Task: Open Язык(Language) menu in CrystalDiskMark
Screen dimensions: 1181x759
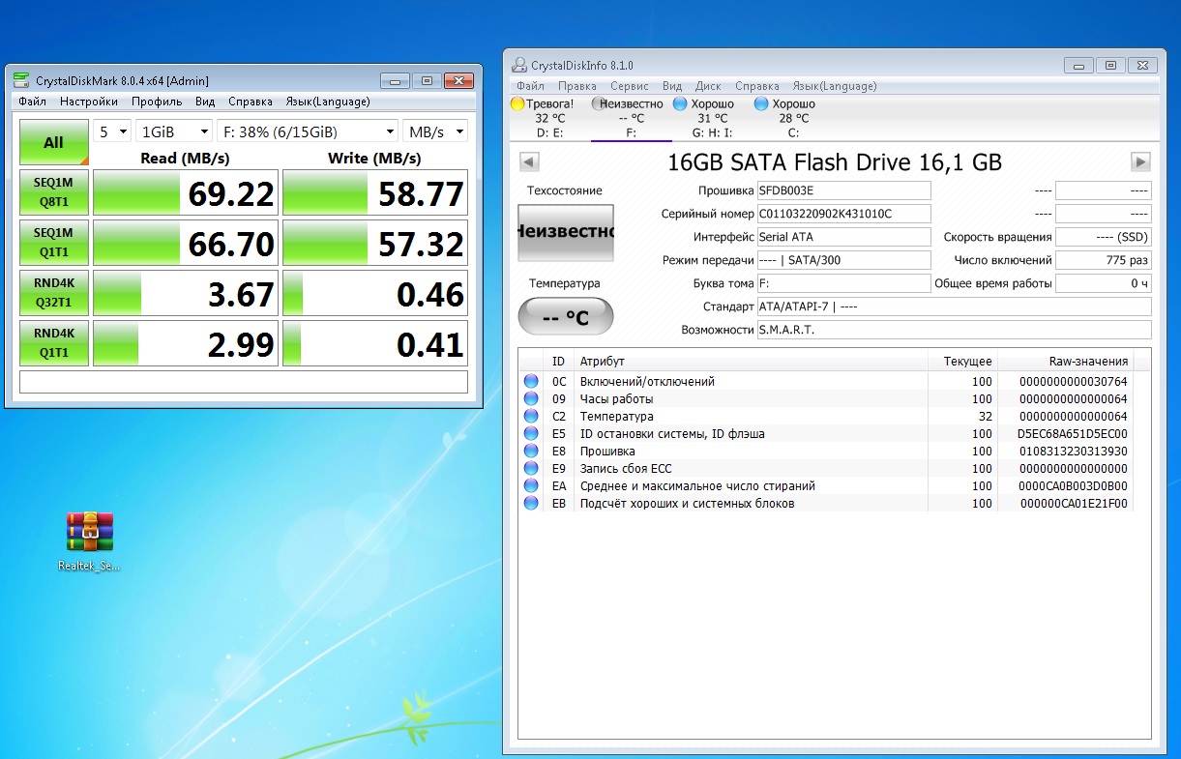Action: [x=328, y=102]
